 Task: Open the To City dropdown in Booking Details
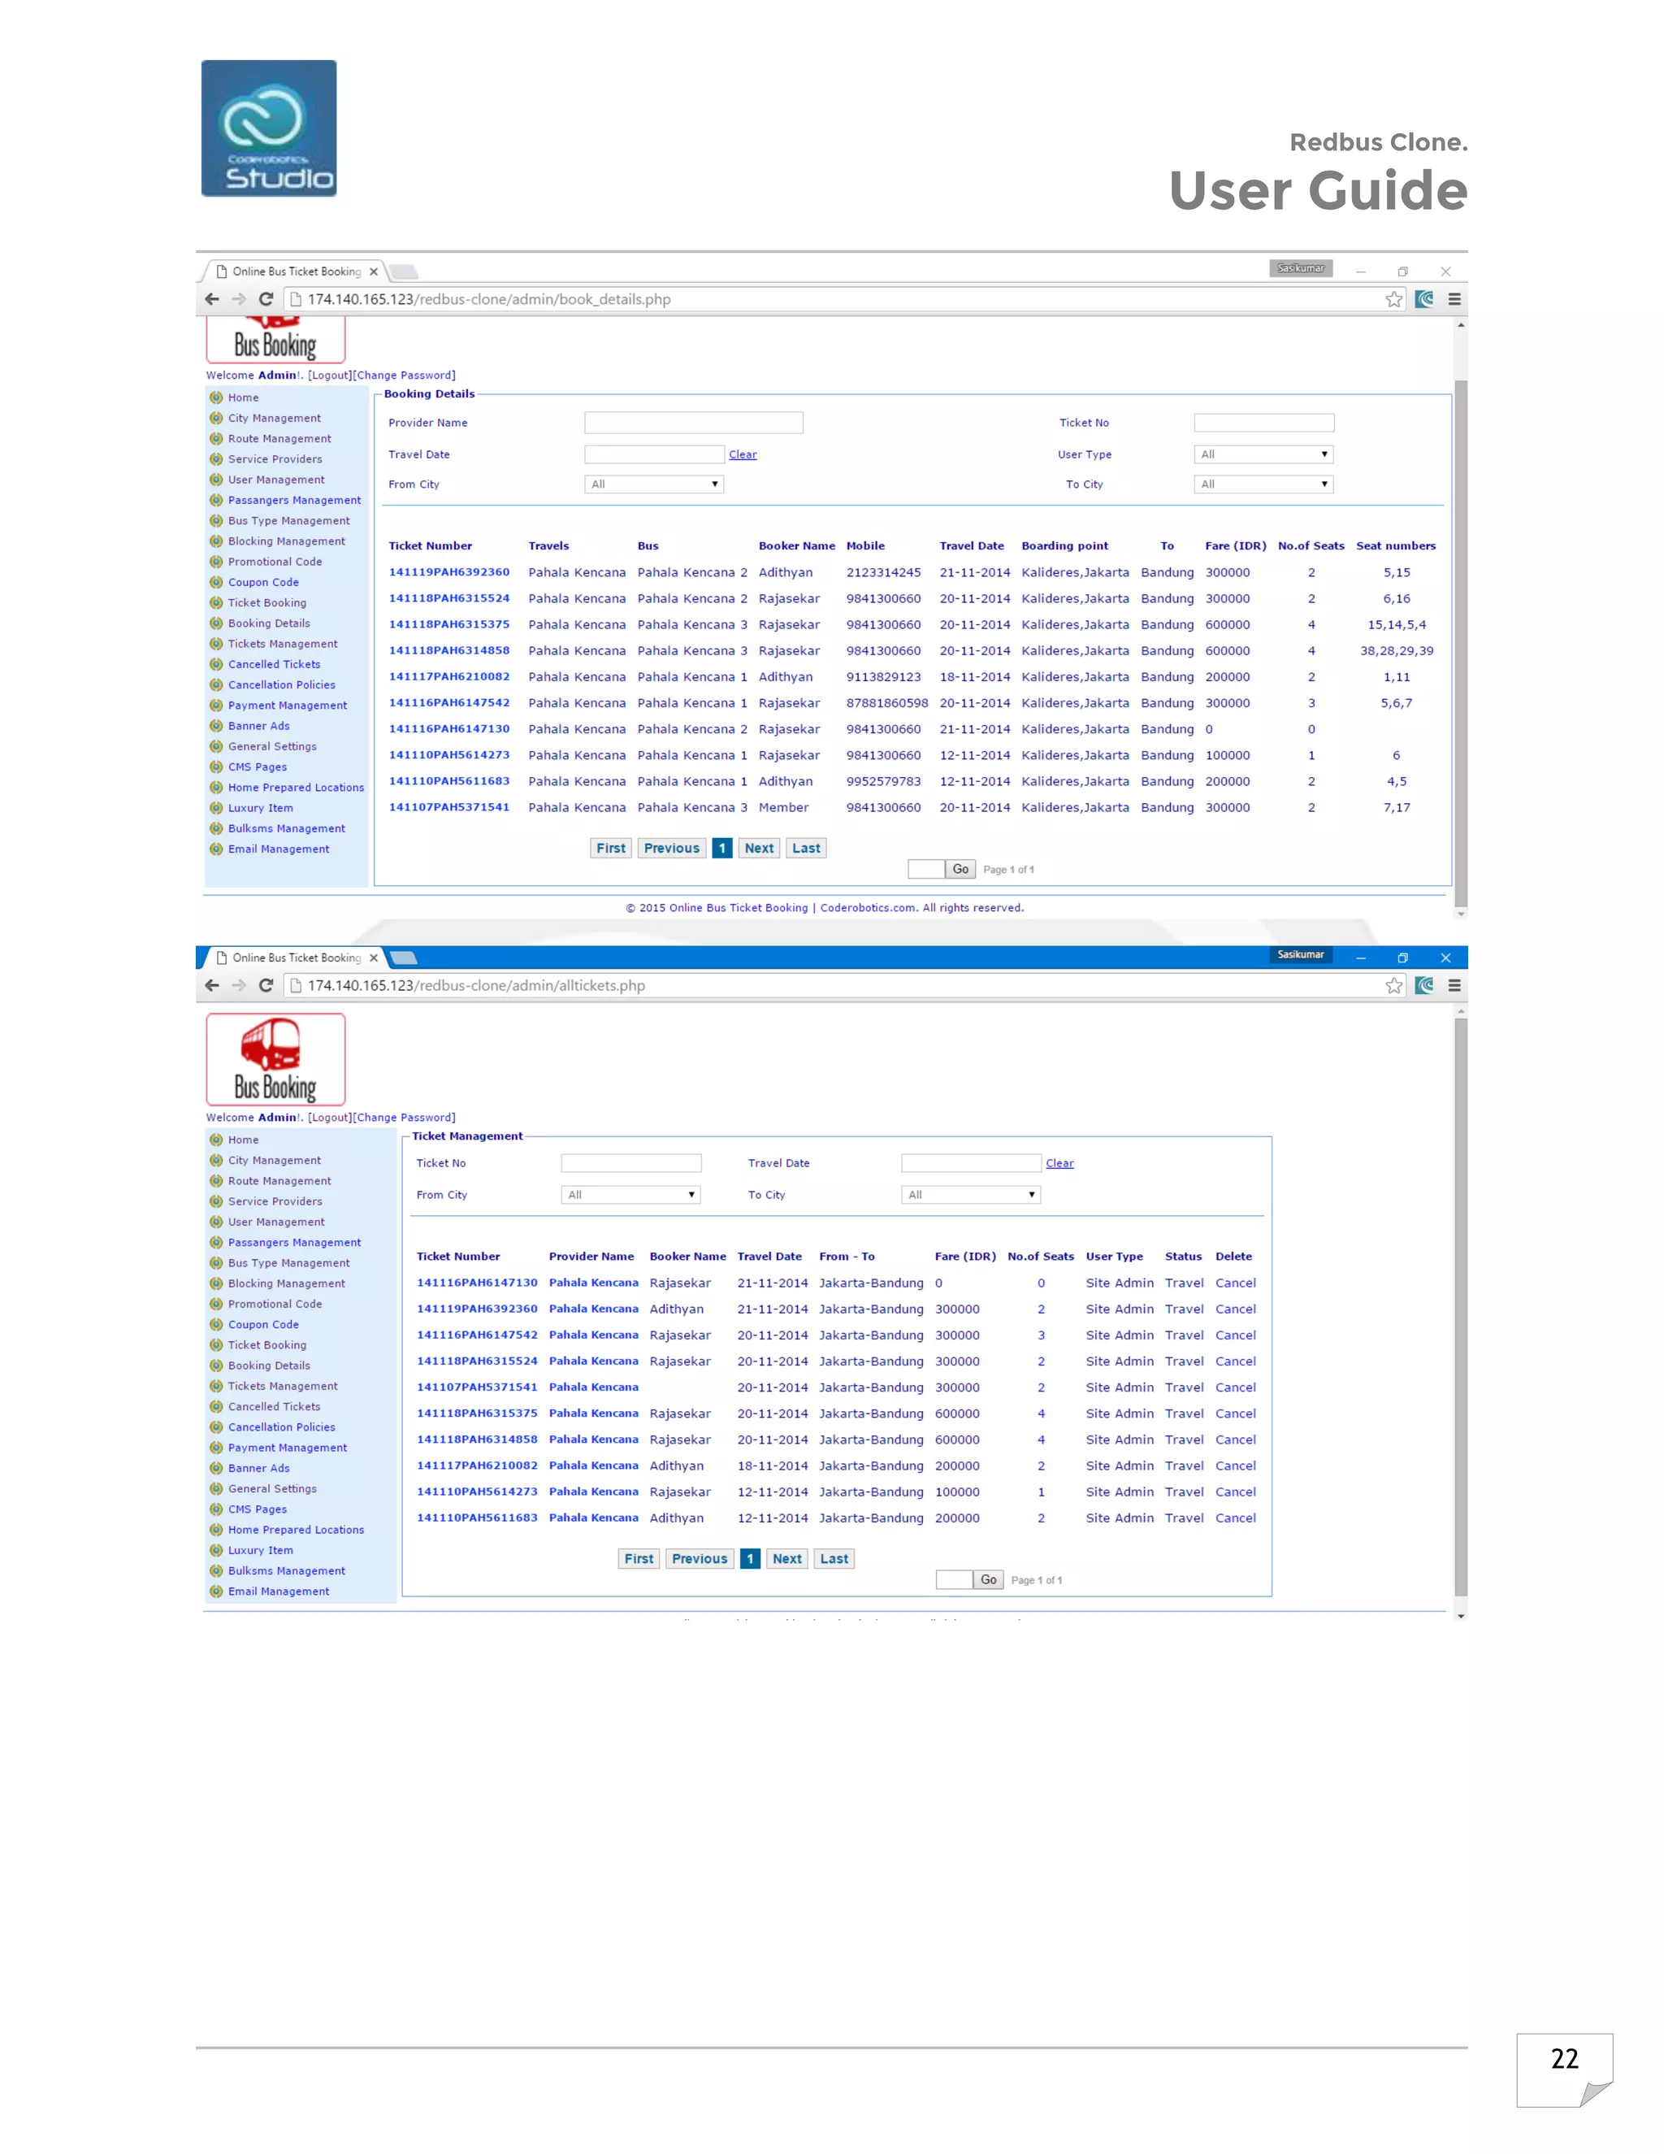point(1263,484)
